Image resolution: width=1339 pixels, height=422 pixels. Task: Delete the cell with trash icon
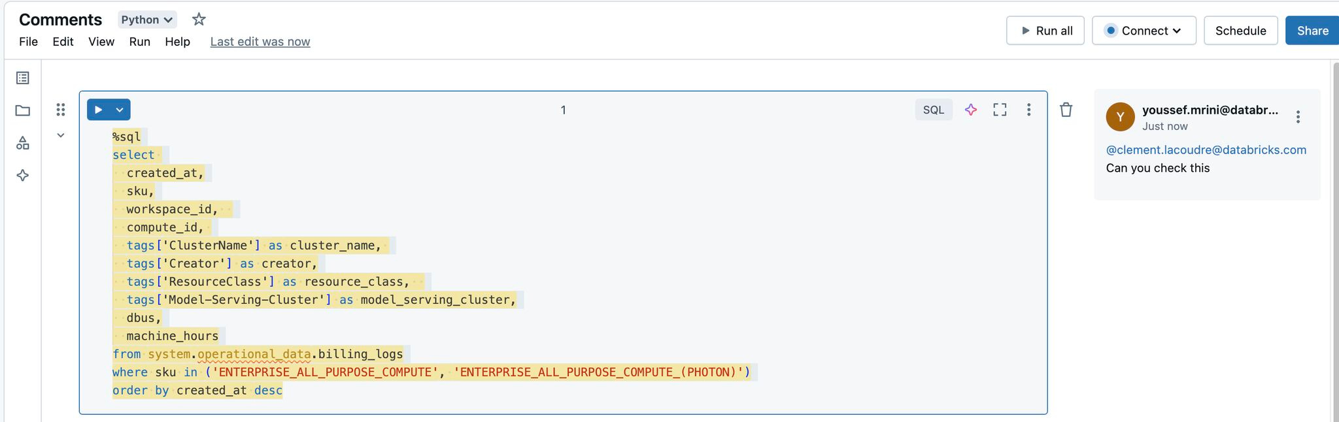(x=1066, y=110)
